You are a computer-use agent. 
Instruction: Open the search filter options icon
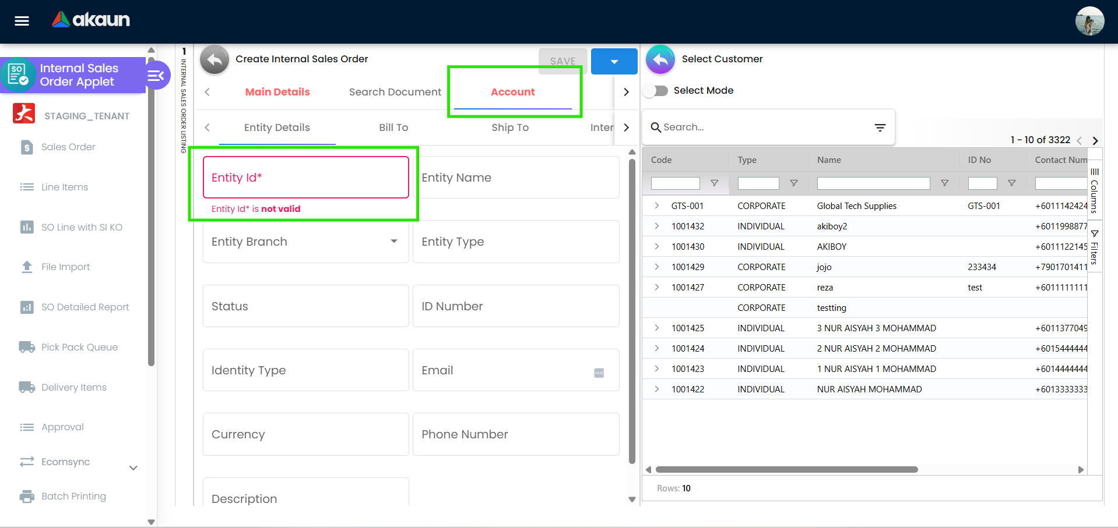click(x=880, y=127)
